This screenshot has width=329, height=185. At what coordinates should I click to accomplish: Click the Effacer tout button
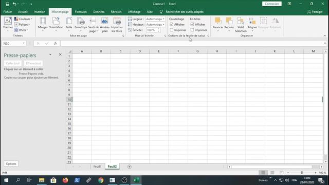tap(33, 63)
